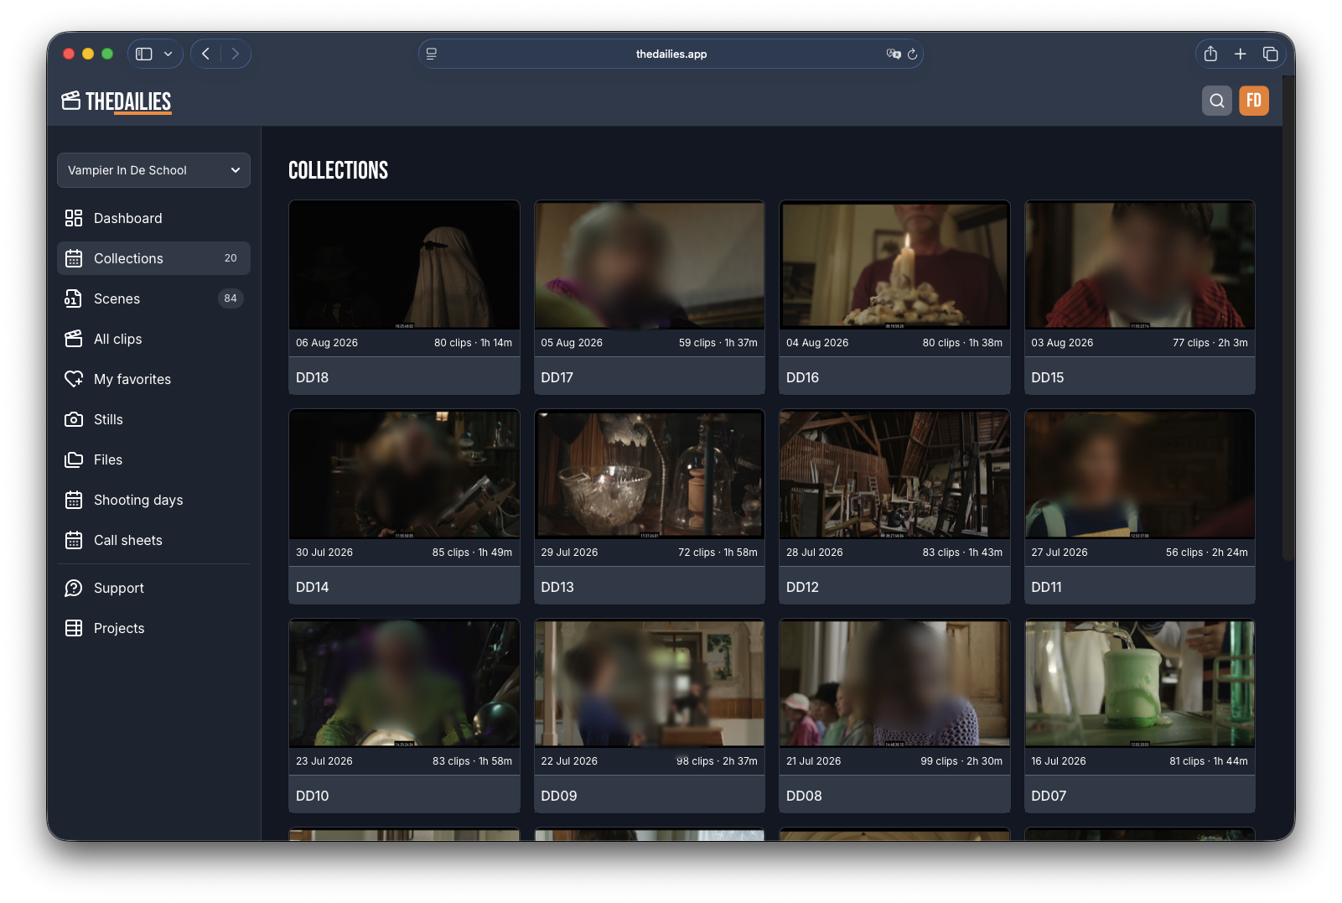
Task: Show Safari tab overview
Action: point(1271,54)
